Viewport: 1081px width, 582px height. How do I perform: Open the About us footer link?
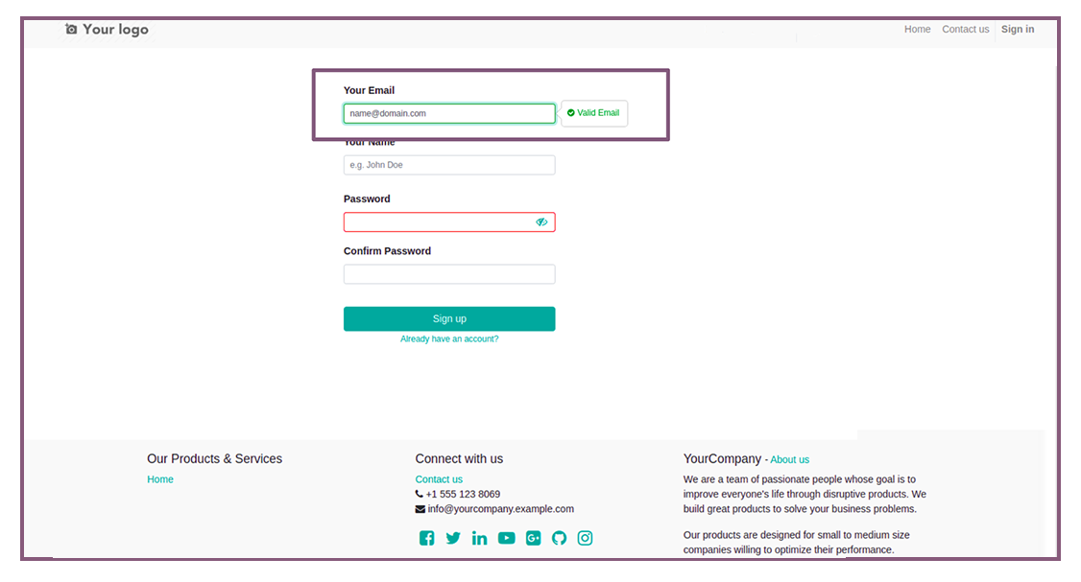pos(789,459)
